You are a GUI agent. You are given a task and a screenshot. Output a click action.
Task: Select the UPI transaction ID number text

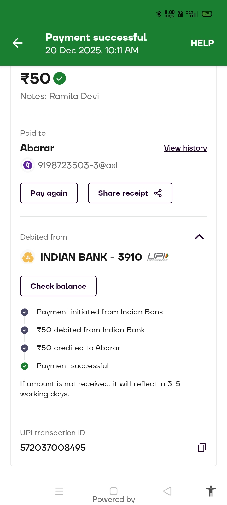(53, 448)
